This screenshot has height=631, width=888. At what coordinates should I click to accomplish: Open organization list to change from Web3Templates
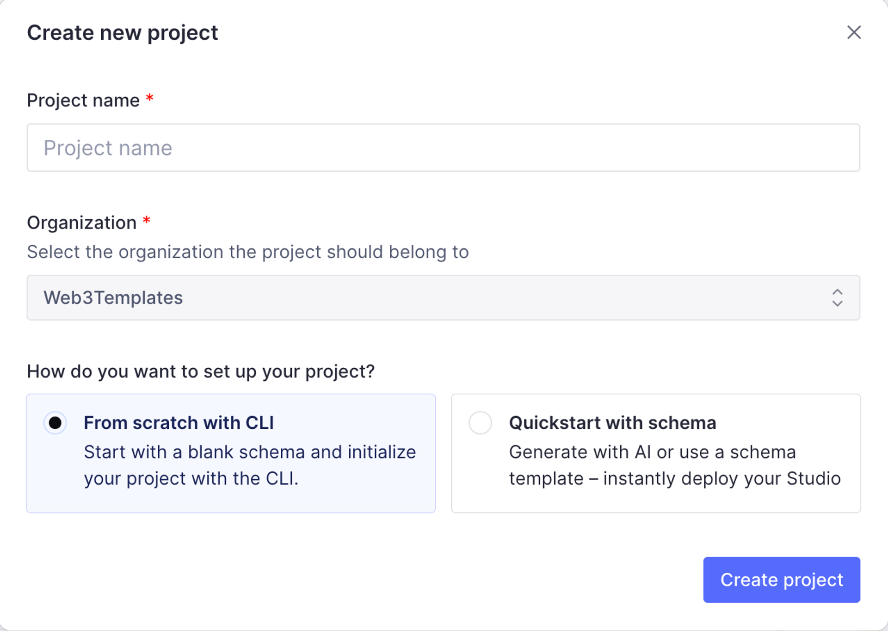pyautogui.click(x=443, y=297)
